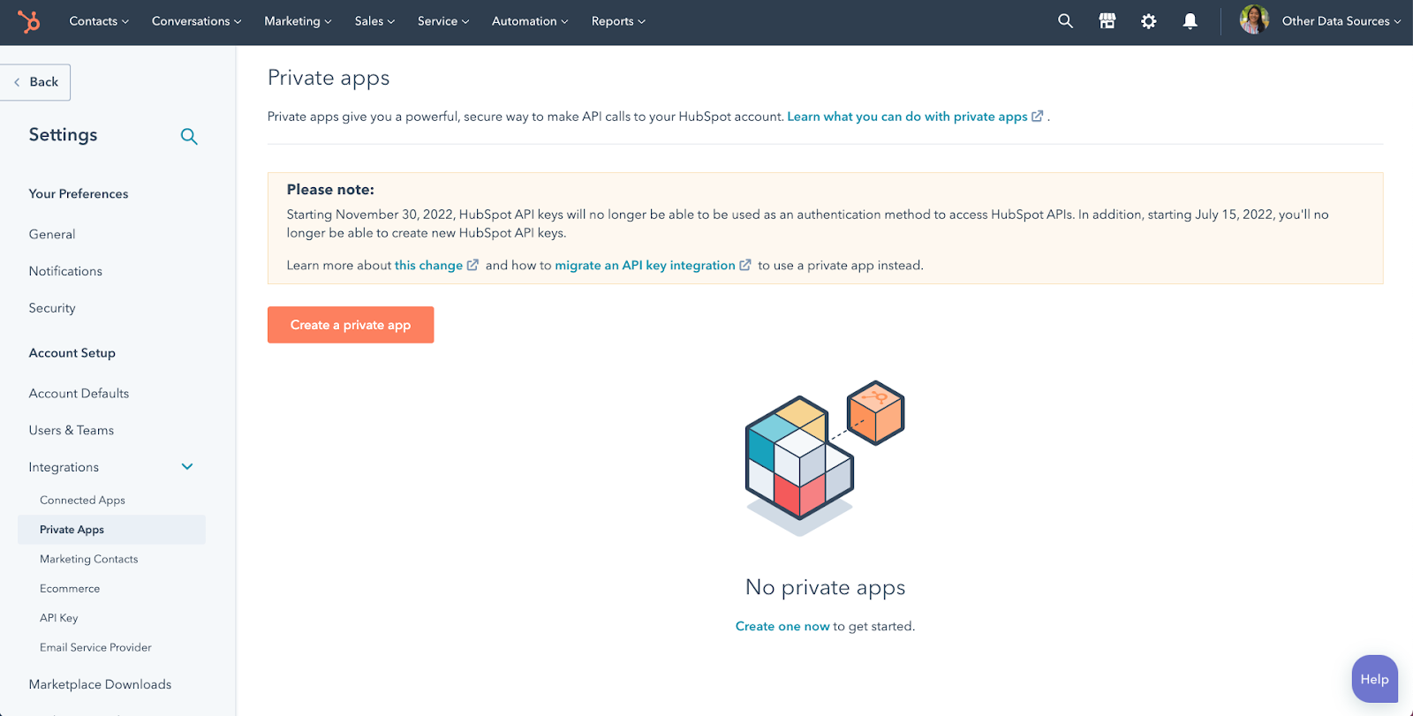Image resolution: width=1413 pixels, height=716 pixels.
Task: Search settings using the sidebar magnifier
Action: [189, 136]
